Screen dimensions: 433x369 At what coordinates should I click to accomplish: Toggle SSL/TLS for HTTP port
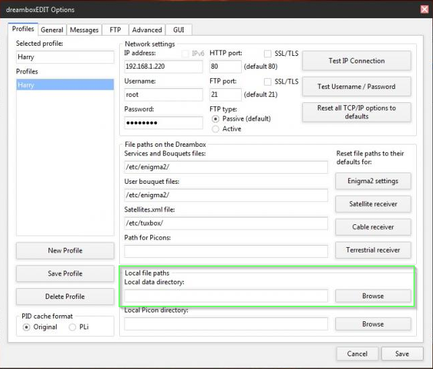tap(267, 53)
